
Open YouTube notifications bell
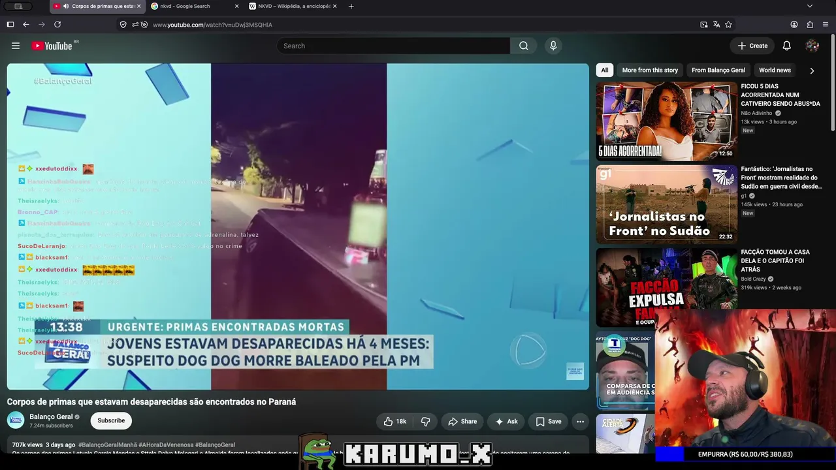point(787,46)
